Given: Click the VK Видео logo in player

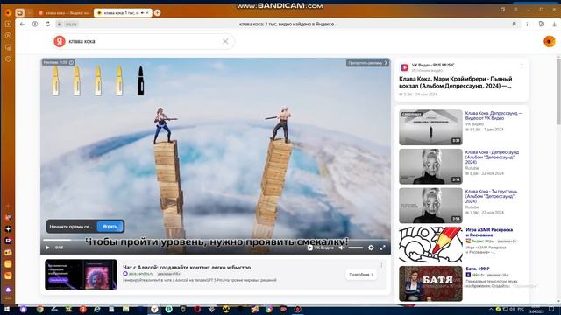Looking at the screenshot, I should pos(320,248).
